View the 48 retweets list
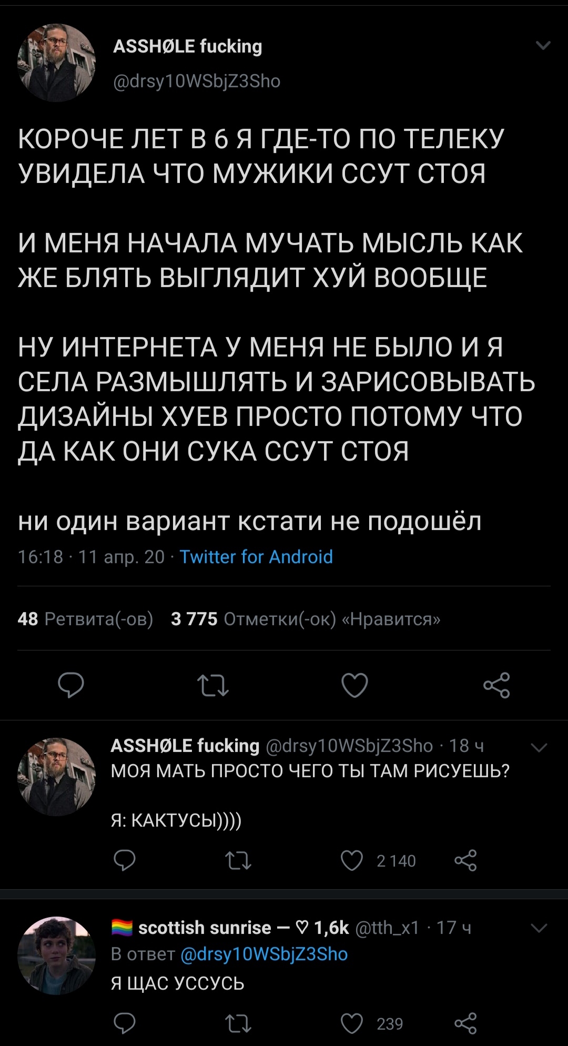The height and width of the screenshot is (1046, 568). pos(85,619)
